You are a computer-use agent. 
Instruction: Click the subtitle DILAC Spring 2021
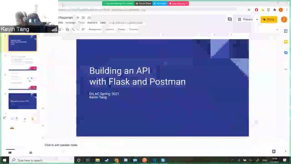[104, 94]
